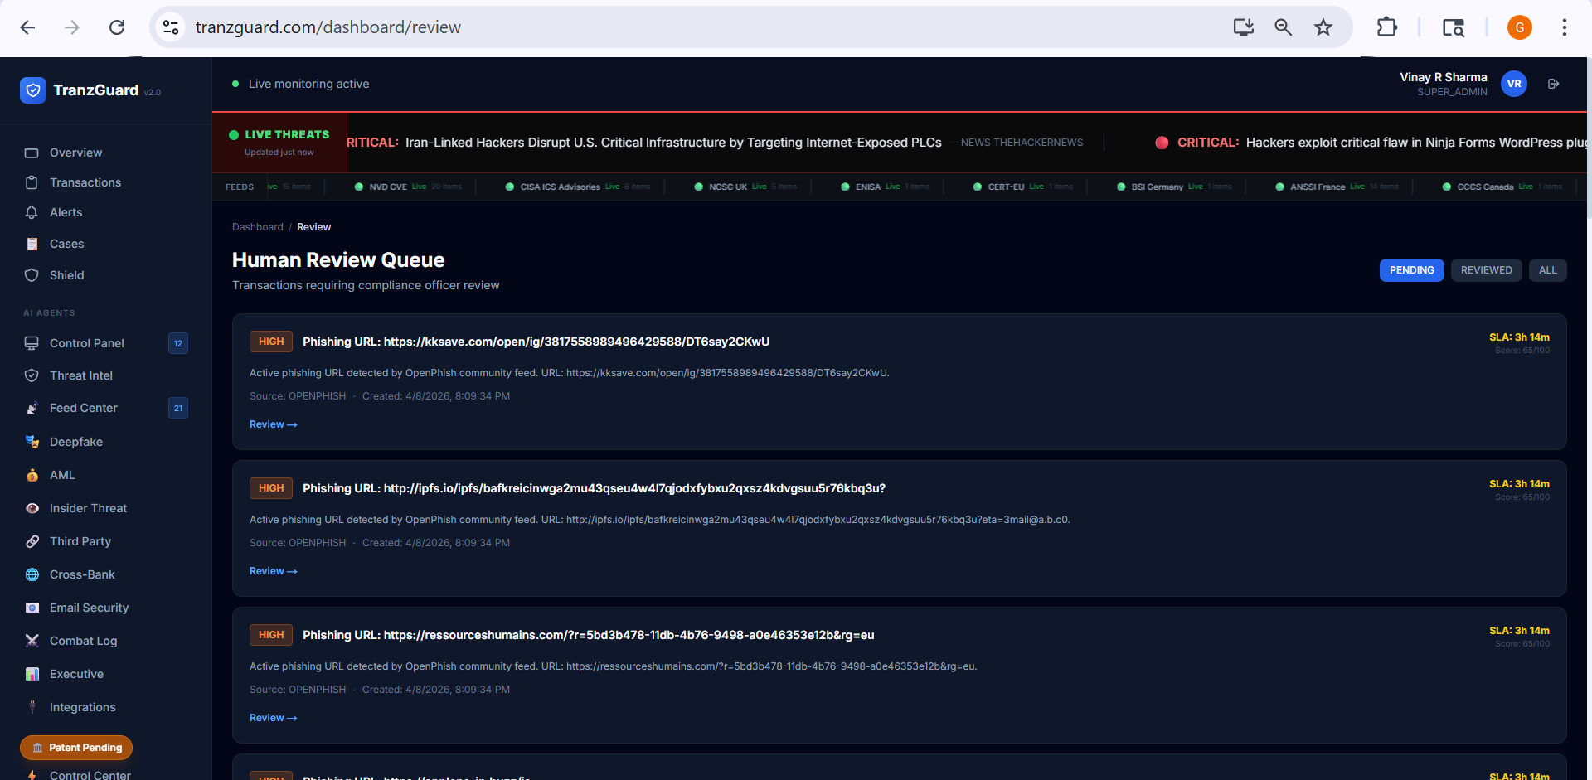The height and width of the screenshot is (780, 1592).
Task: Click the browser back arrow
Action: click(27, 27)
